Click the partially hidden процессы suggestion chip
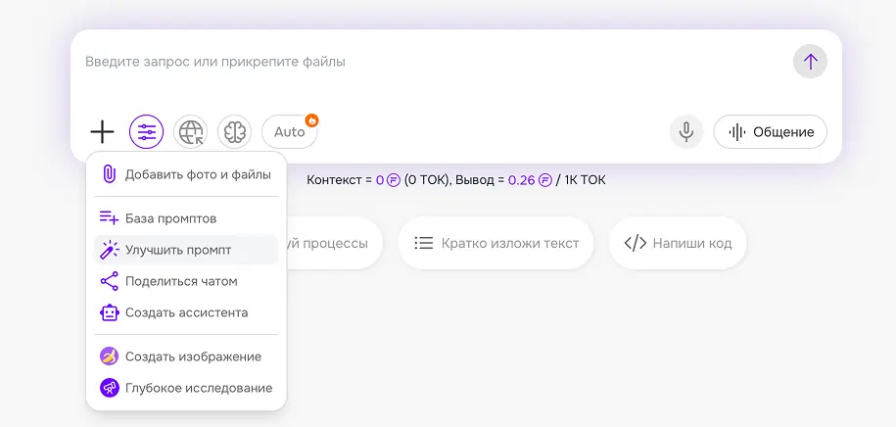Image resolution: width=896 pixels, height=427 pixels. click(333, 243)
